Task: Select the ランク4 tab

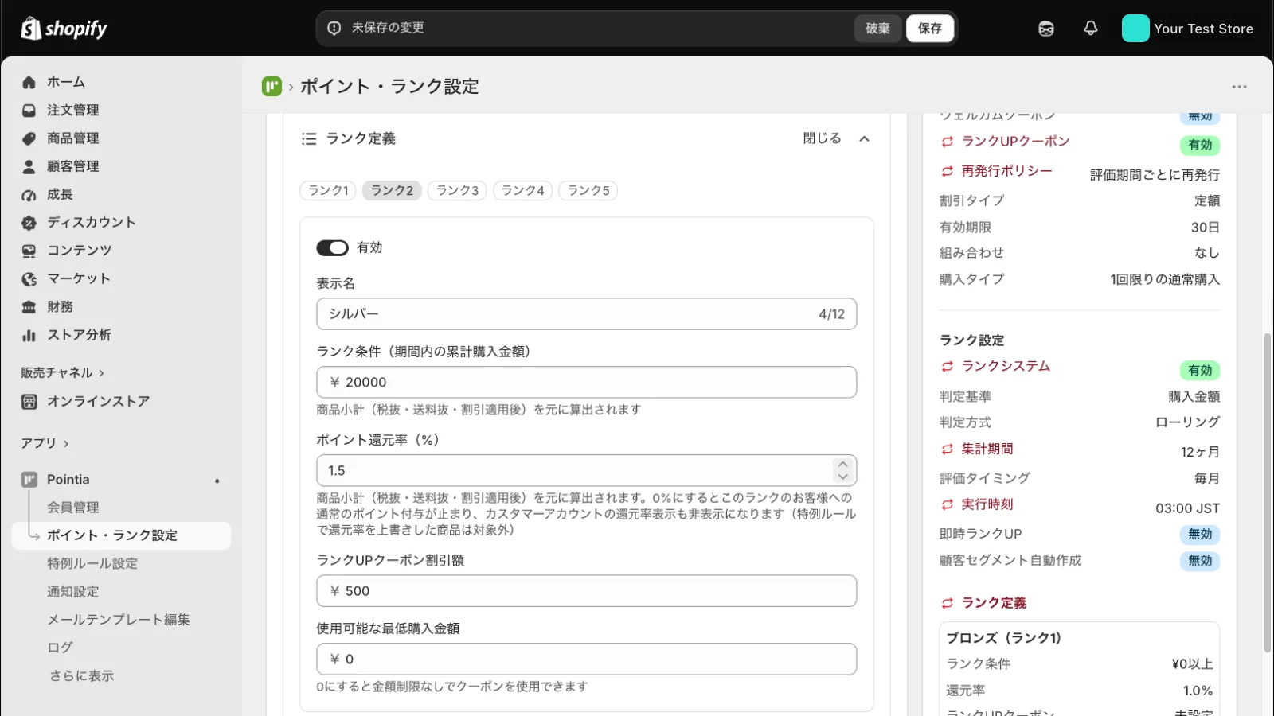Action: (x=522, y=191)
